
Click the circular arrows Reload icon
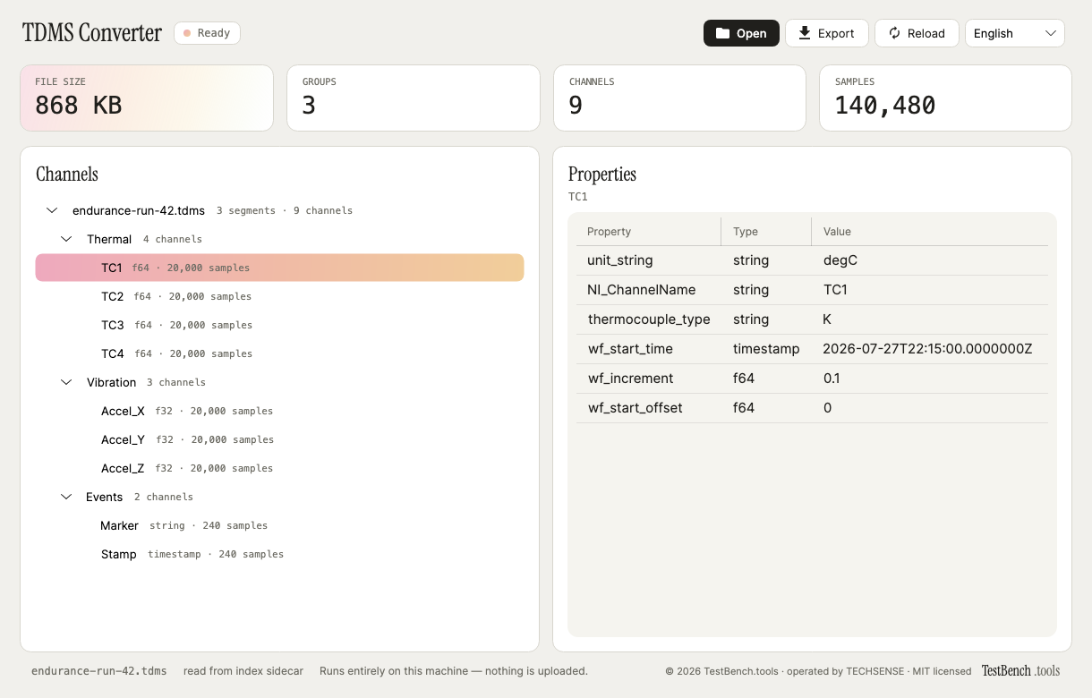point(894,33)
